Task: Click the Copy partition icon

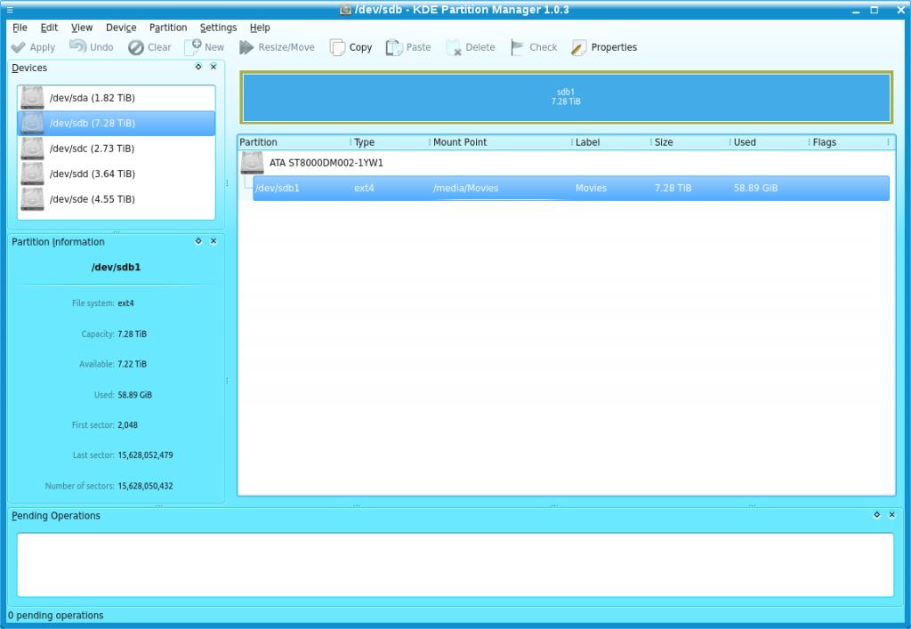Action: tap(338, 47)
